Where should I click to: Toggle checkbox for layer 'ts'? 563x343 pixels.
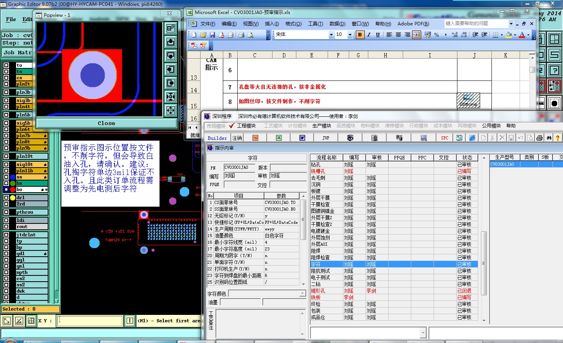click(6, 71)
